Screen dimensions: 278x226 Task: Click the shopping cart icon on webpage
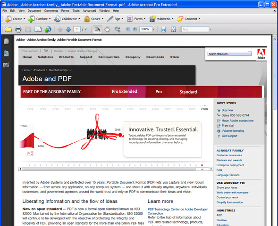(x=46, y=51)
